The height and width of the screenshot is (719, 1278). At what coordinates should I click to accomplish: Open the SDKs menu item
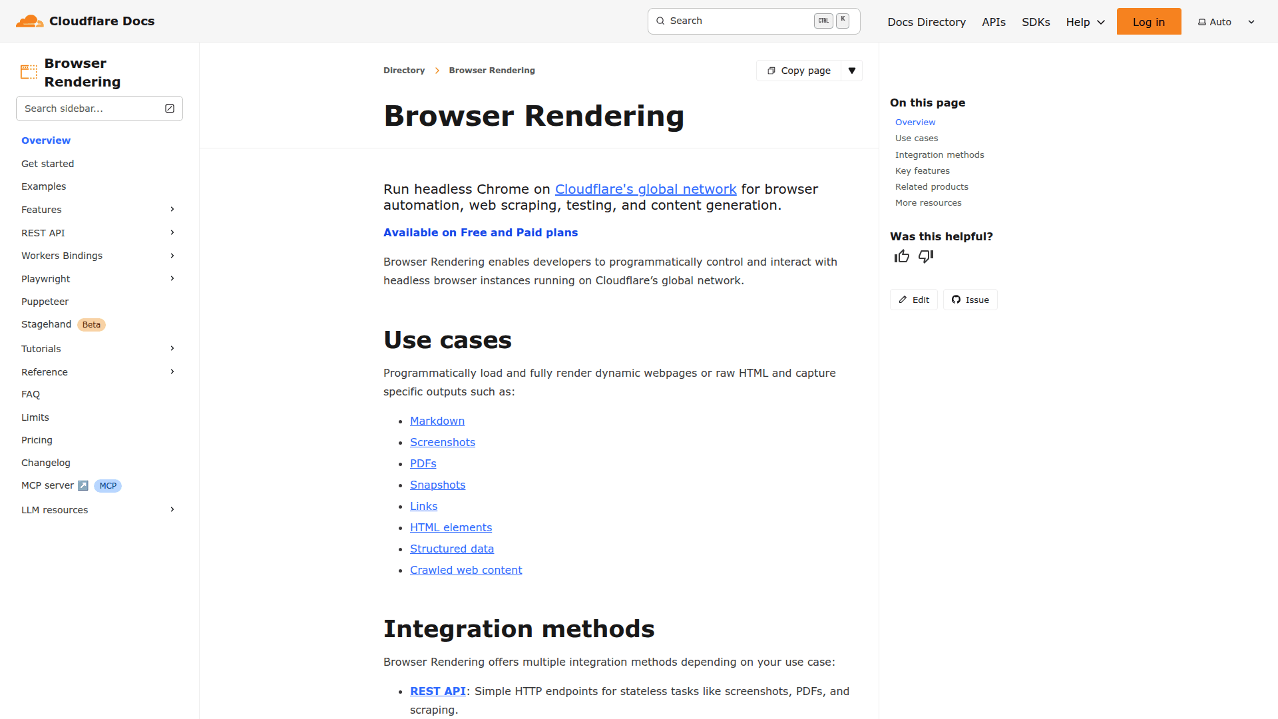1036,22
